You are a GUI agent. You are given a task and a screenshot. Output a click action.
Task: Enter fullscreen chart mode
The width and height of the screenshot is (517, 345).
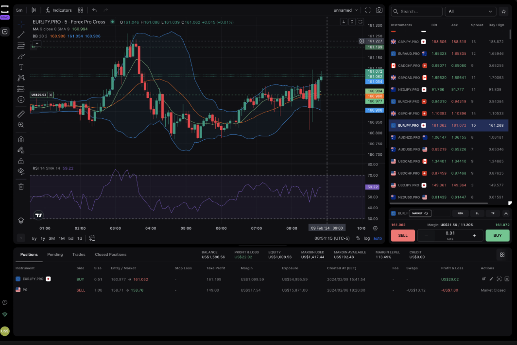click(368, 10)
